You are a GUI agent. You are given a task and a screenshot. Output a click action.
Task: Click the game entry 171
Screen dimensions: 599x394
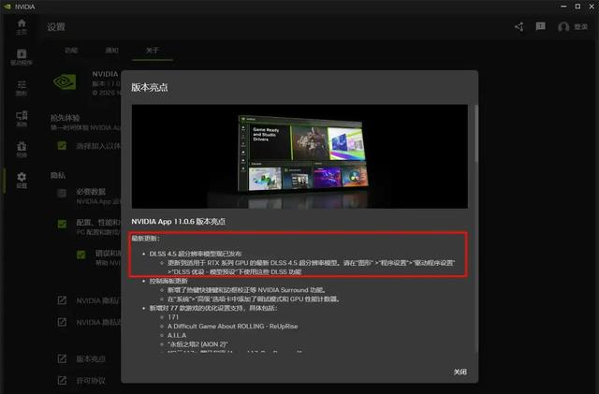(x=173, y=317)
